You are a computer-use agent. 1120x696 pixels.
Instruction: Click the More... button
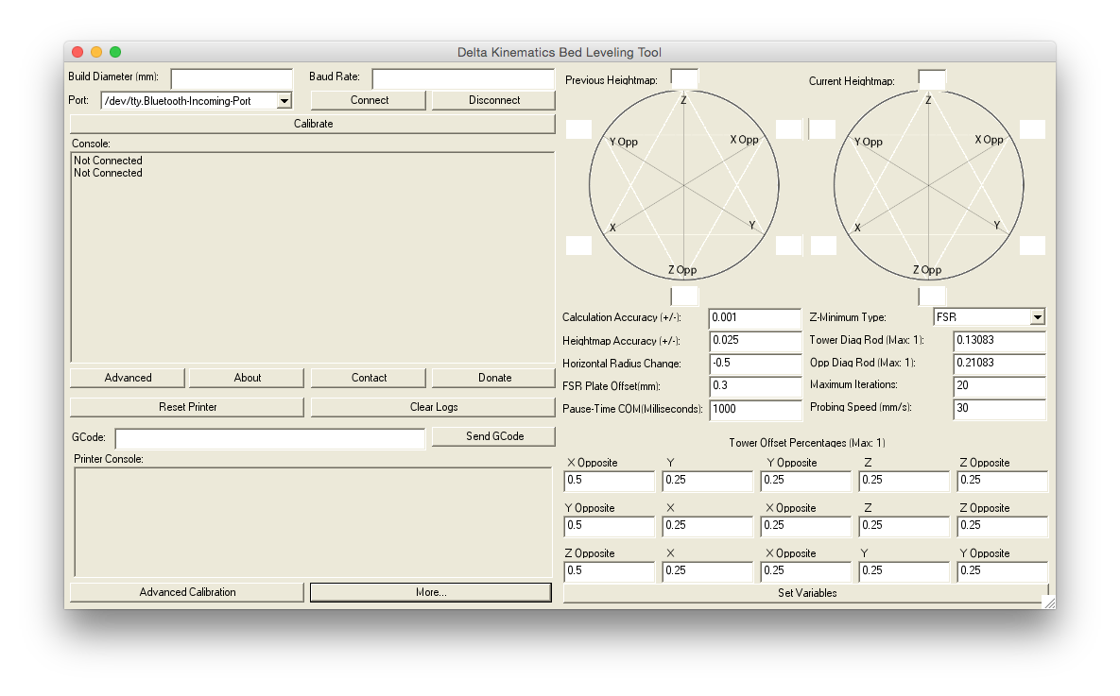[430, 592]
